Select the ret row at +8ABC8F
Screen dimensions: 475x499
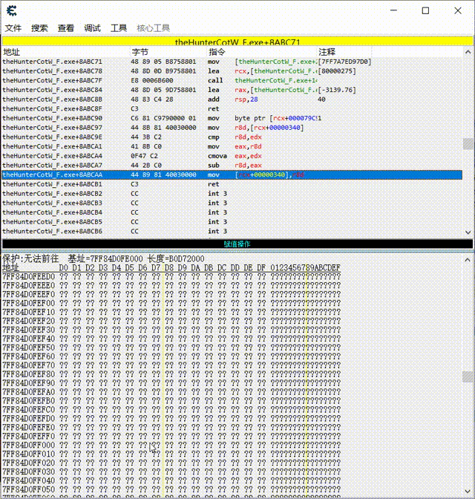(232, 108)
